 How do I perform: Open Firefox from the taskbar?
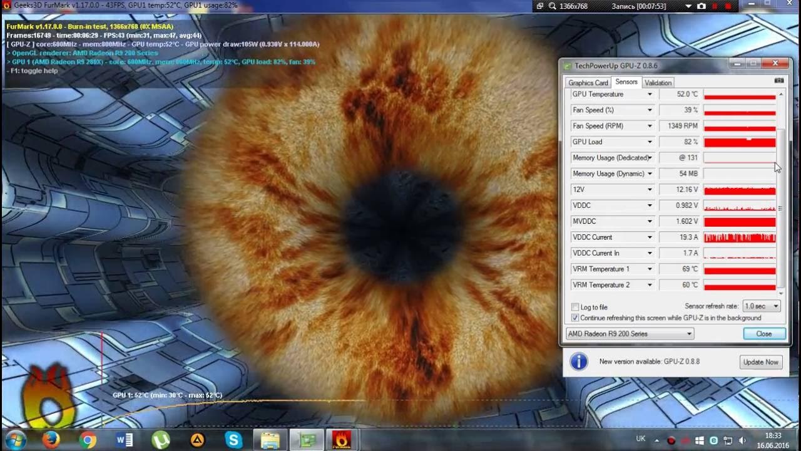(51, 440)
